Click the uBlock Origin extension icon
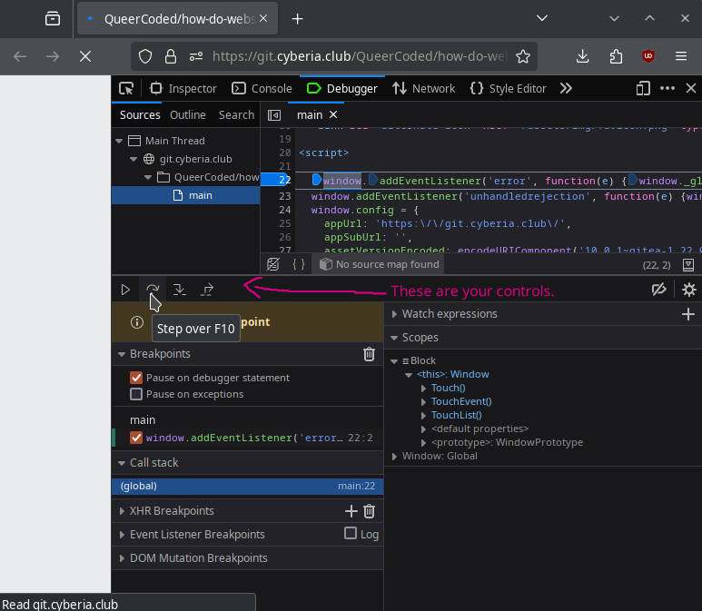This screenshot has height=611, width=702. [648, 56]
